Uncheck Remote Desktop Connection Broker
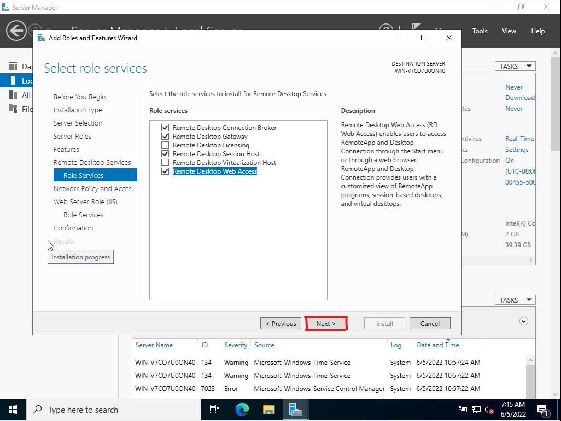The image size is (561, 421). 165,128
